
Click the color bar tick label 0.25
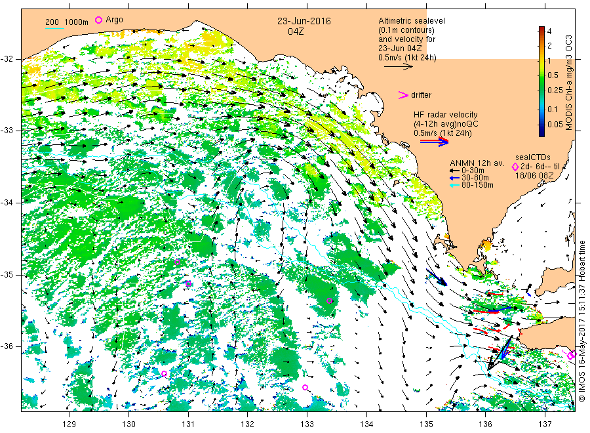pyautogui.click(x=555, y=91)
